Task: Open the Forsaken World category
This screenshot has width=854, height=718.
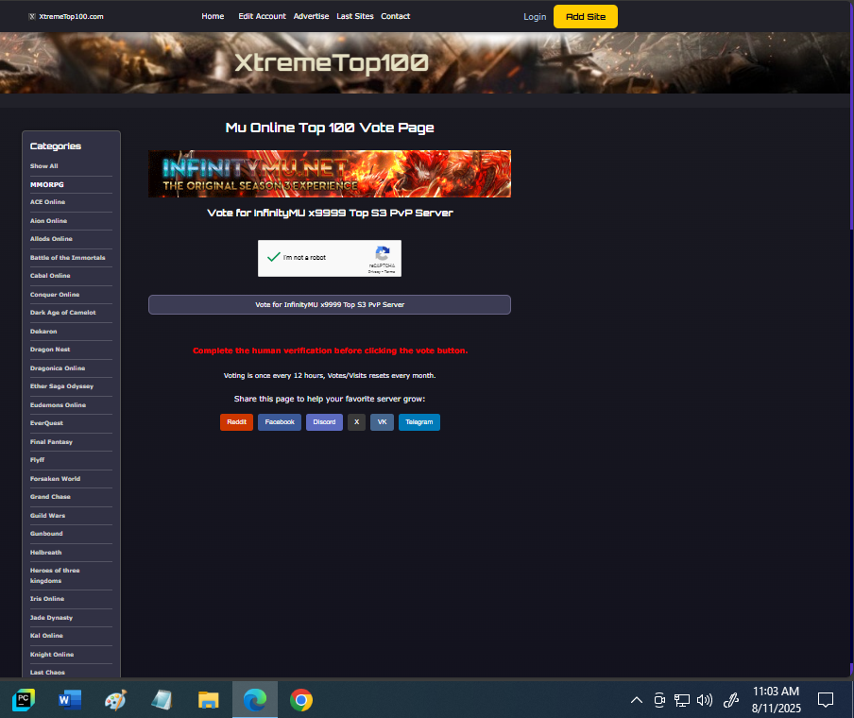Action: [55, 479]
